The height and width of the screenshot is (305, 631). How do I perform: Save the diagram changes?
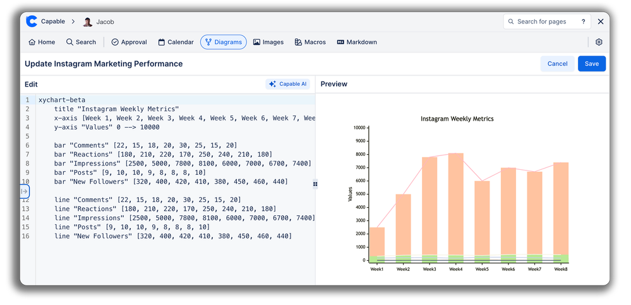[x=592, y=64]
